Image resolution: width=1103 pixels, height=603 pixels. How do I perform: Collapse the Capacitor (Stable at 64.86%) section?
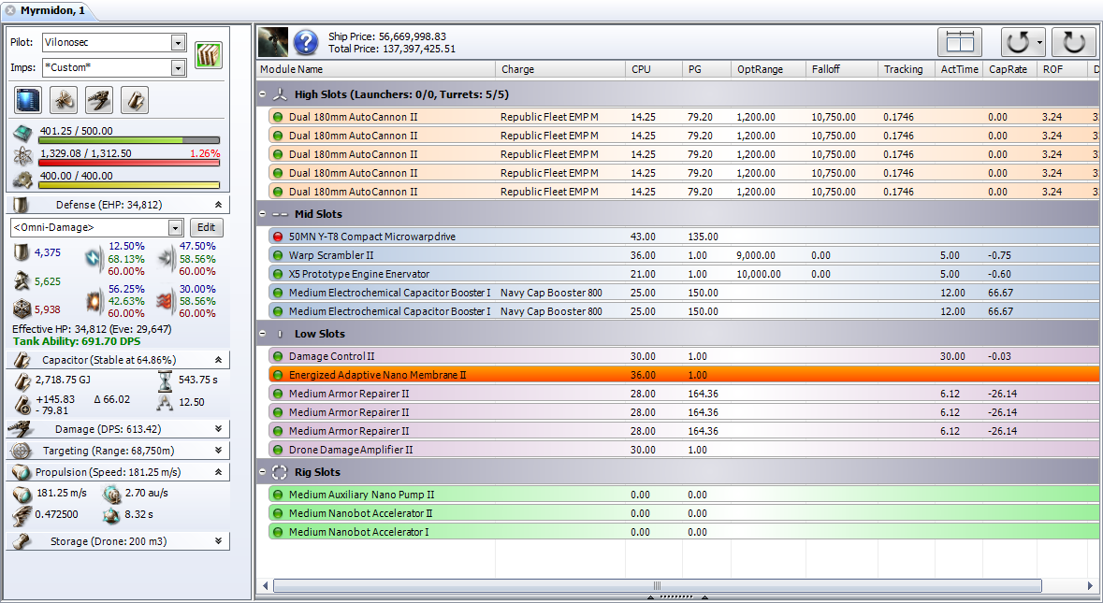(219, 360)
